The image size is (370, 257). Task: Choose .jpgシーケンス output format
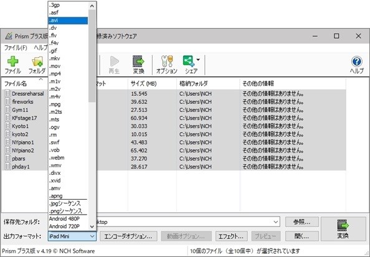pyautogui.click(x=68, y=203)
